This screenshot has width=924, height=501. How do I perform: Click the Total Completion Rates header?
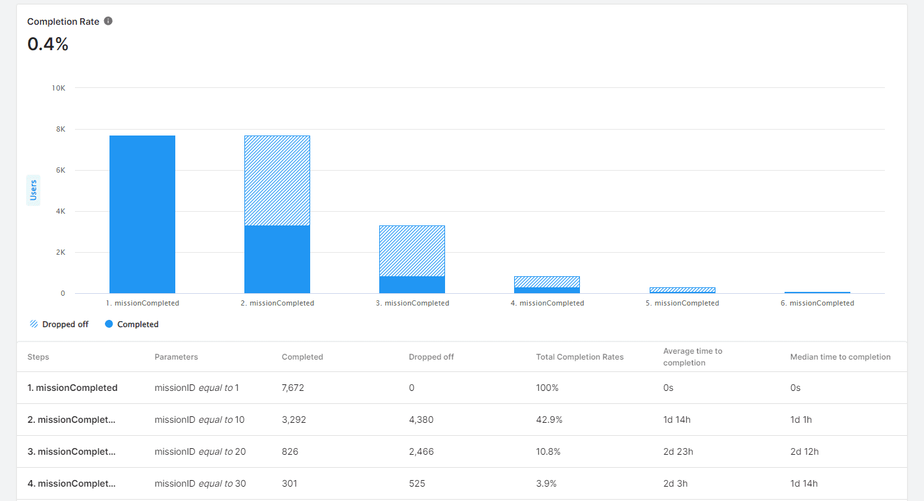coord(579,356)
